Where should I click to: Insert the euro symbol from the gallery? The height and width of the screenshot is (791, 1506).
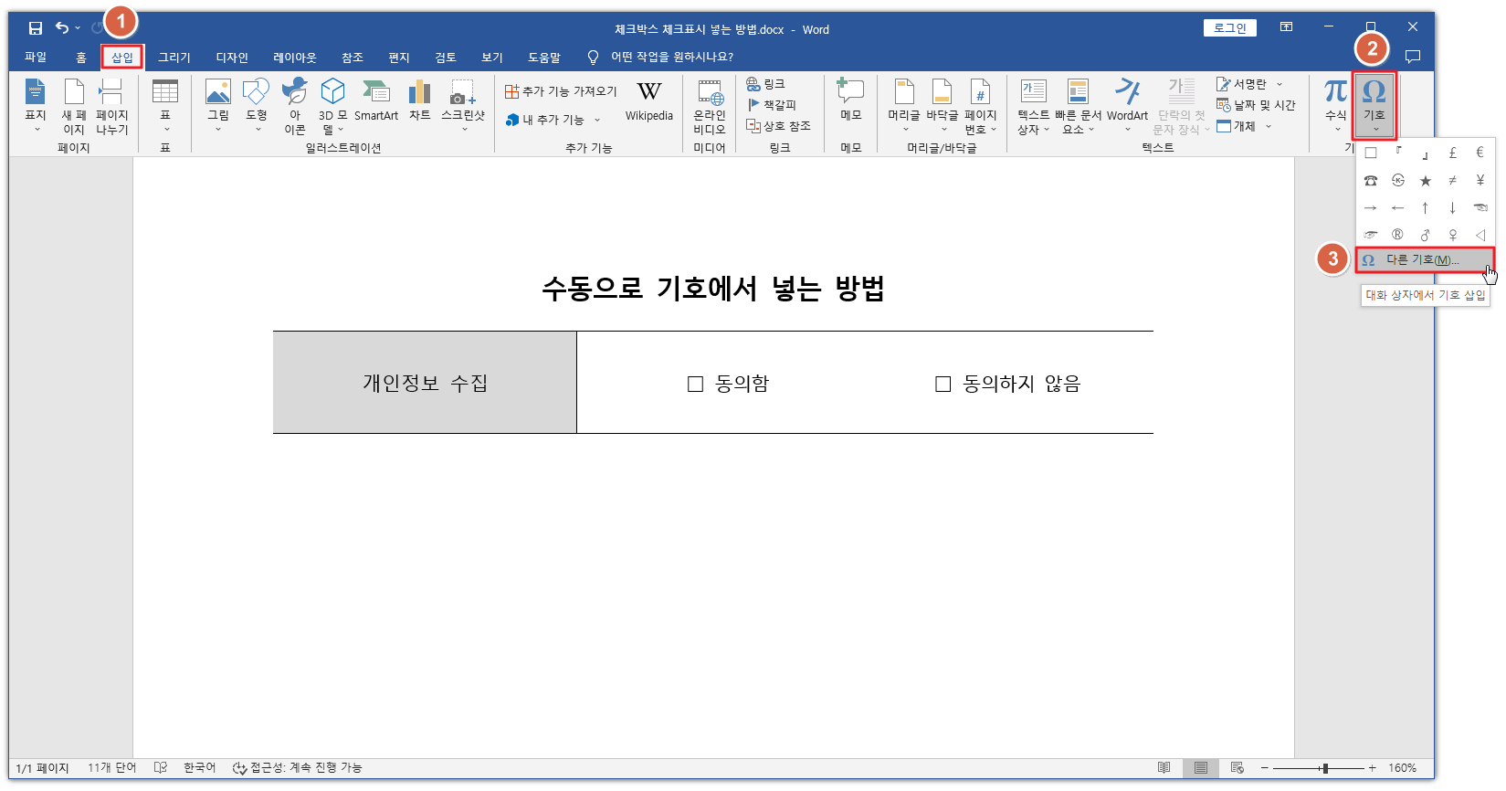1480,153
